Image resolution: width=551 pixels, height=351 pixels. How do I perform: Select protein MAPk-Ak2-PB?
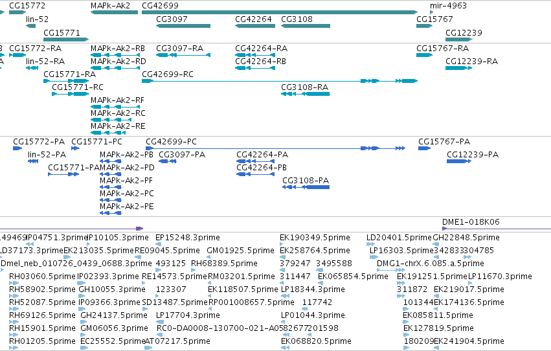point(110,161)
